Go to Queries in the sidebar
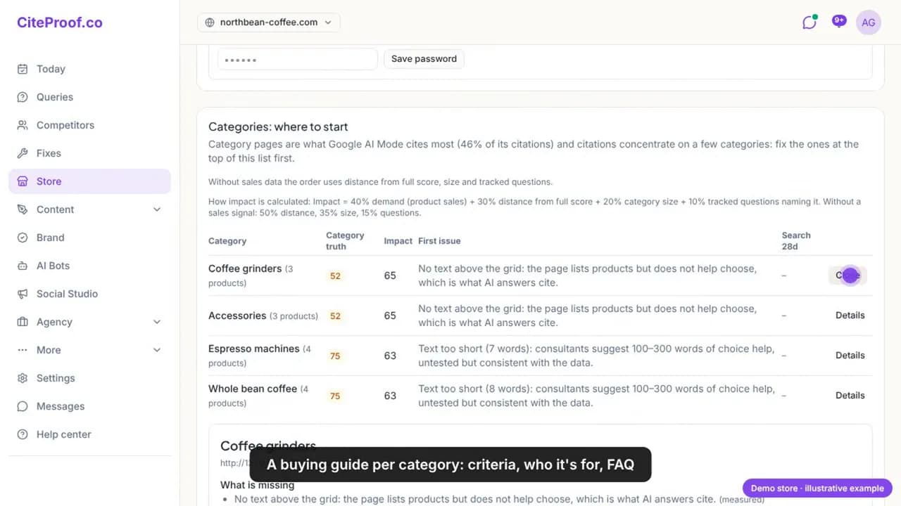Image resolution: width=901 pixels, height=506 pixels. [x=89, y=97]
